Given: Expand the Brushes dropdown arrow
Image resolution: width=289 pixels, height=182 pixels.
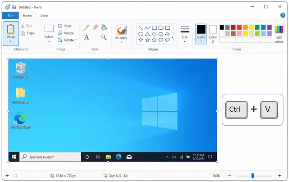Looking at the screenshot, I should point(121,42).
